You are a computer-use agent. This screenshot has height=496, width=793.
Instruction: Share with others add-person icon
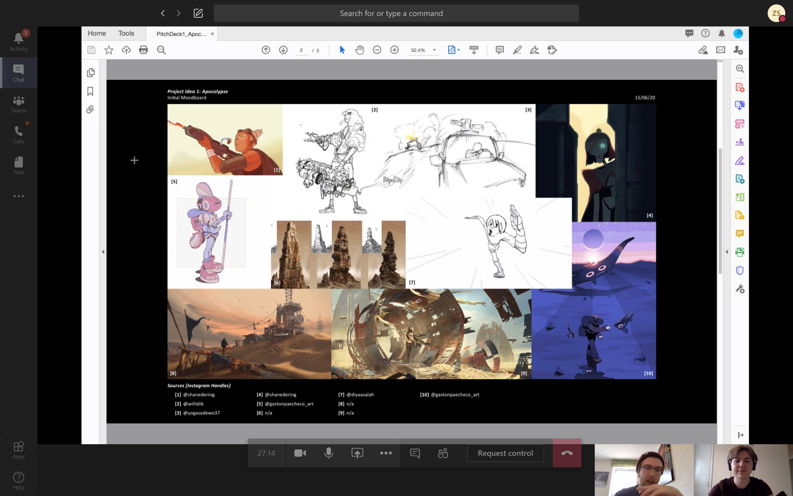click(738, 50)
